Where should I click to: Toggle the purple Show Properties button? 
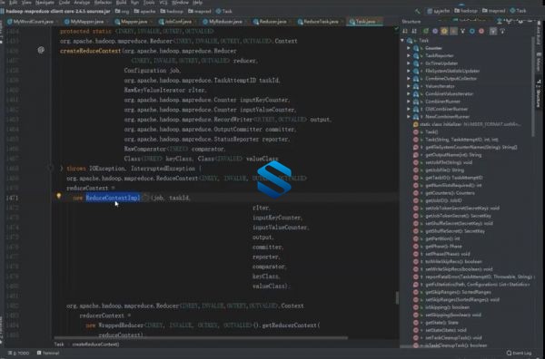(x=435, y=31)
